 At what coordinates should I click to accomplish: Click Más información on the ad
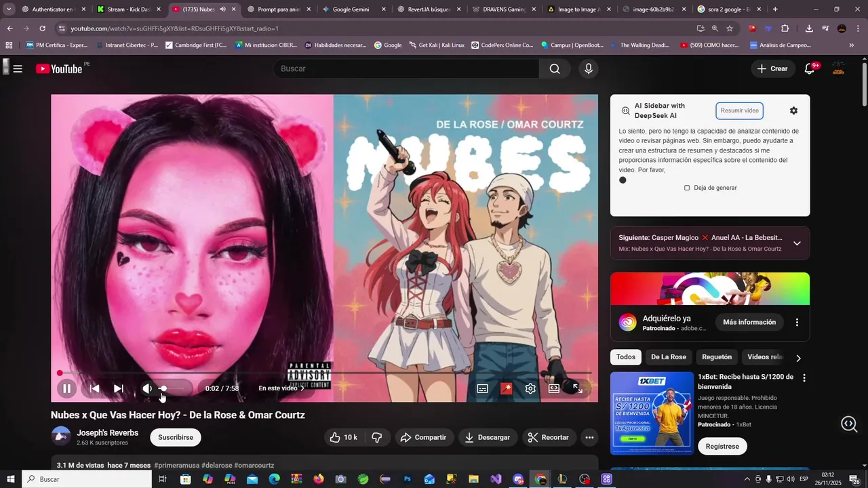click(749, 322)
